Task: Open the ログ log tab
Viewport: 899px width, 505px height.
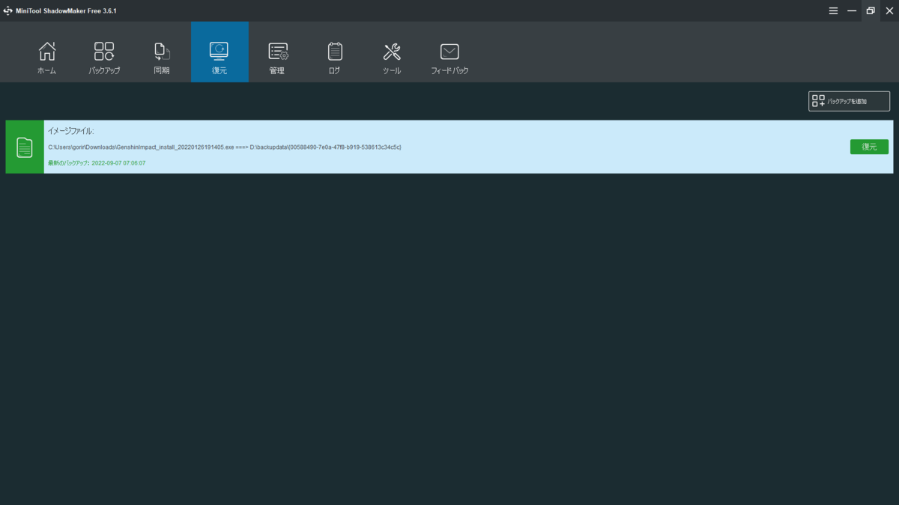Action: [x=335, y=52]
